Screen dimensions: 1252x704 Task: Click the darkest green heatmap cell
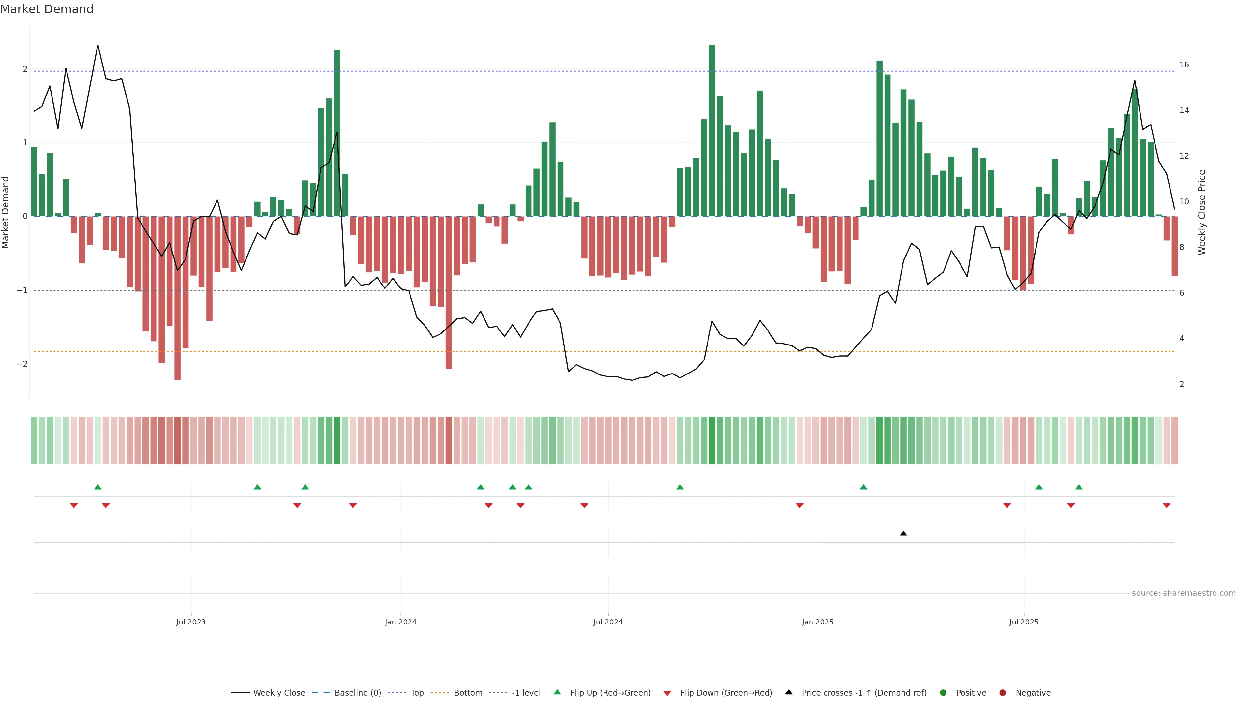(712, 440)
